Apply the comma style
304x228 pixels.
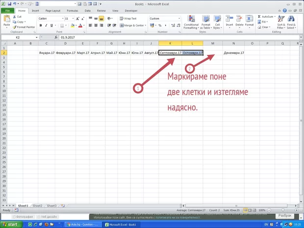(165, 25)
